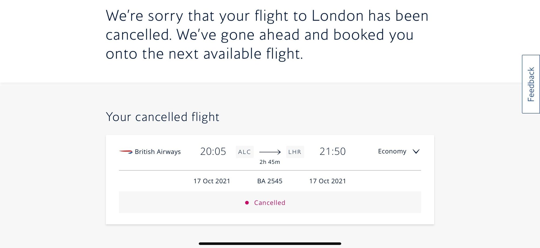
Task: Click the departure date beneath 20:05
Action: pyautogui.click(x=212, y=181)
